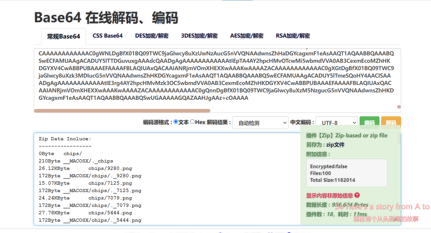431x233 pixels.
Task: Open the 3DES加密/解密 tab
Action: click(199, 36)
